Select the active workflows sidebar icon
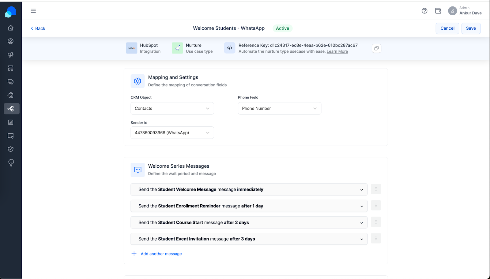Screen dimensions: 490x279 click(x=11, y=109)
